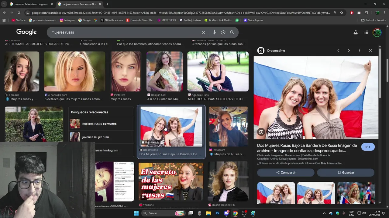Click the Google logo
Image resolution: width=389 pixels, height=218 pixels.
[x=26, y=32]
